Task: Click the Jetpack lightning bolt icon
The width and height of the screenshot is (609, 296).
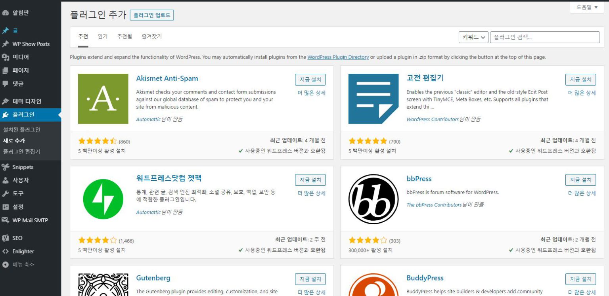Action: click(x=103, y=199)
